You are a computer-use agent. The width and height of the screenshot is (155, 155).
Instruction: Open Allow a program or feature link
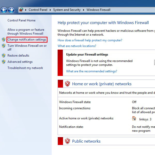(26, 32)
